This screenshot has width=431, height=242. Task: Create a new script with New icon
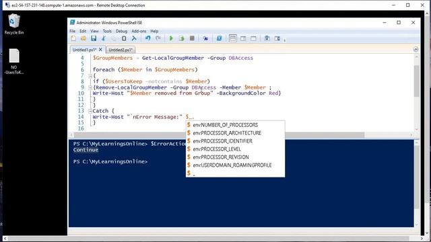click(73, 38)
